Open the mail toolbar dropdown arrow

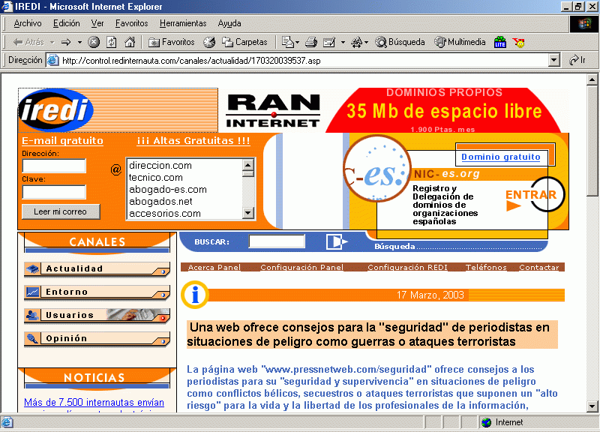297,42
